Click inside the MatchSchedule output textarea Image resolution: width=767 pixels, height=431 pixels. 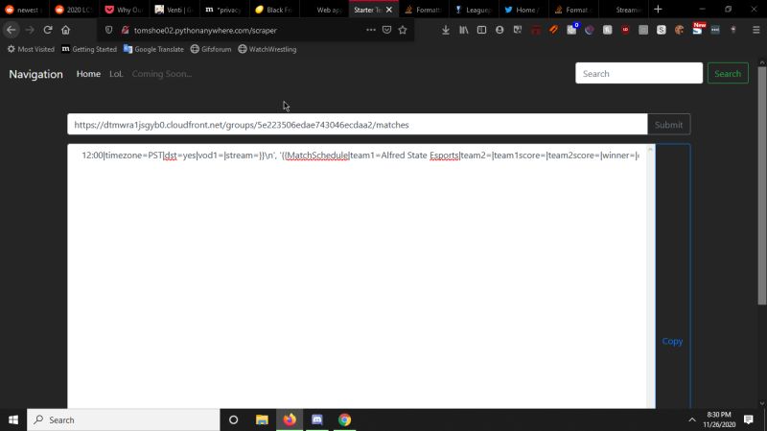[361, 276]
